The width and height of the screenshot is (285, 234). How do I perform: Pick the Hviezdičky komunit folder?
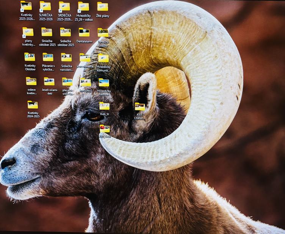103,58
